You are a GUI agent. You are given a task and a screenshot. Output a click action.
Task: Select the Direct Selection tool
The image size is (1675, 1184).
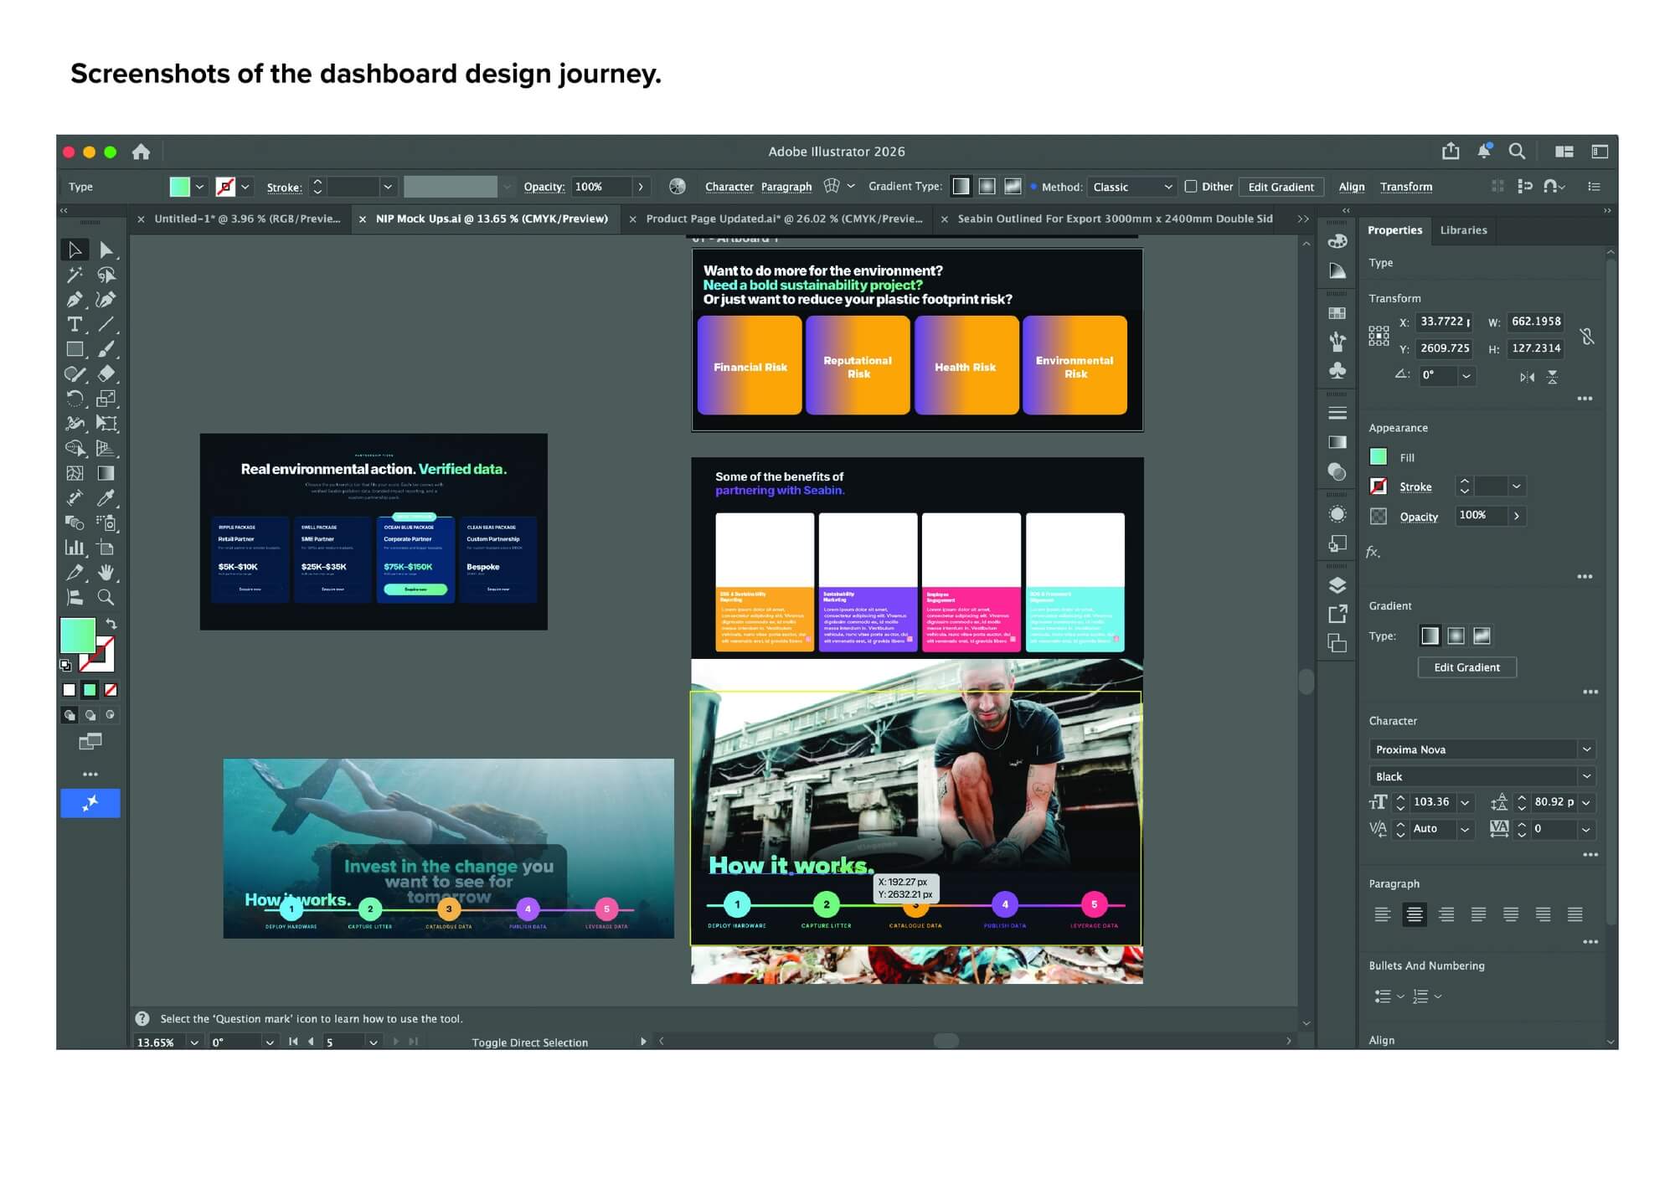point(106,250)
